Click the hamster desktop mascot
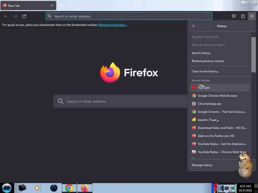 tap(245, 165)
